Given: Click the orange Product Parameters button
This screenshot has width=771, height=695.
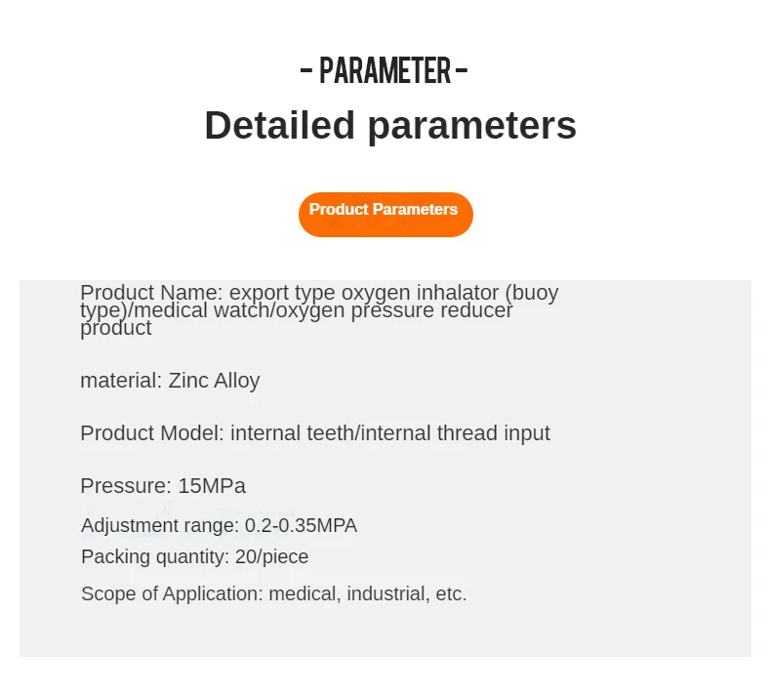Looking at the screenshot, I should pos(385,214).
